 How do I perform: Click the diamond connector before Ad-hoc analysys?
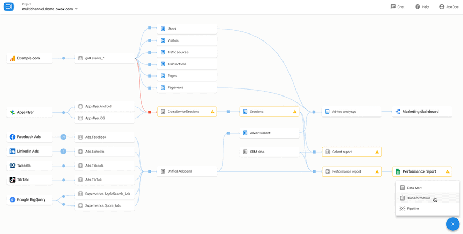(x=314, y=112)
